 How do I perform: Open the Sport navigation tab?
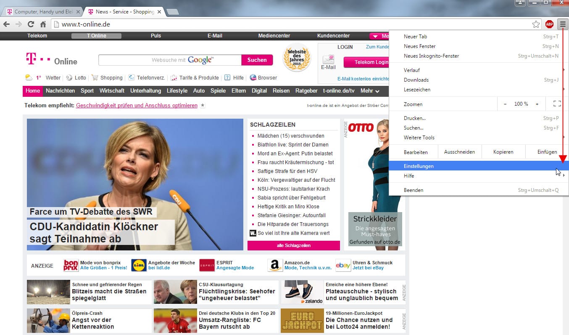click(87, 91)
